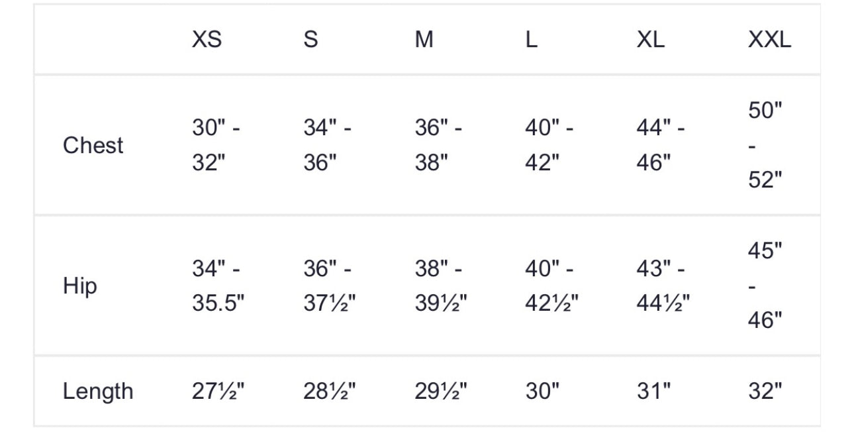Click XXL chest measurement 50" - 52"
This screenshot has height=432, width=854.
(765, 145)
